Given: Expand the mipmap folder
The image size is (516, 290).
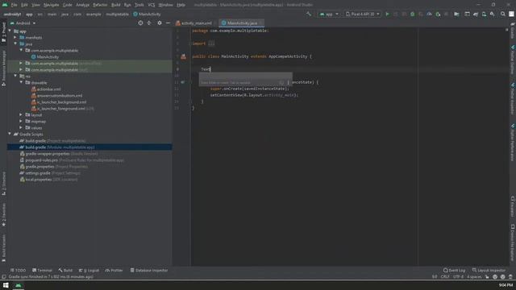Looking at the screenshot, I should (21, 122).
